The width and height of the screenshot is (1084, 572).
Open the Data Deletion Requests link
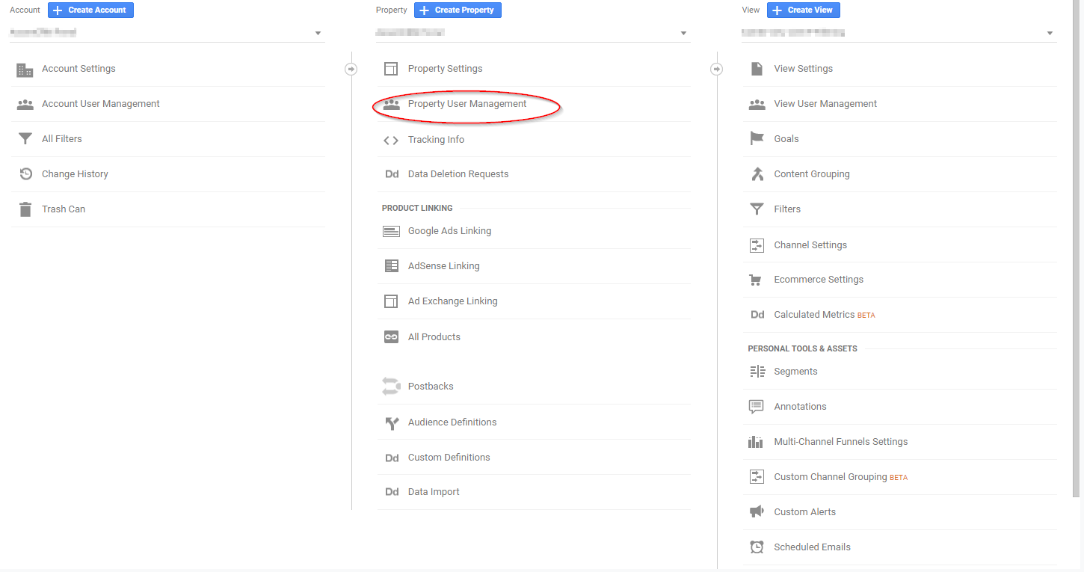click(x=458, y=174)
